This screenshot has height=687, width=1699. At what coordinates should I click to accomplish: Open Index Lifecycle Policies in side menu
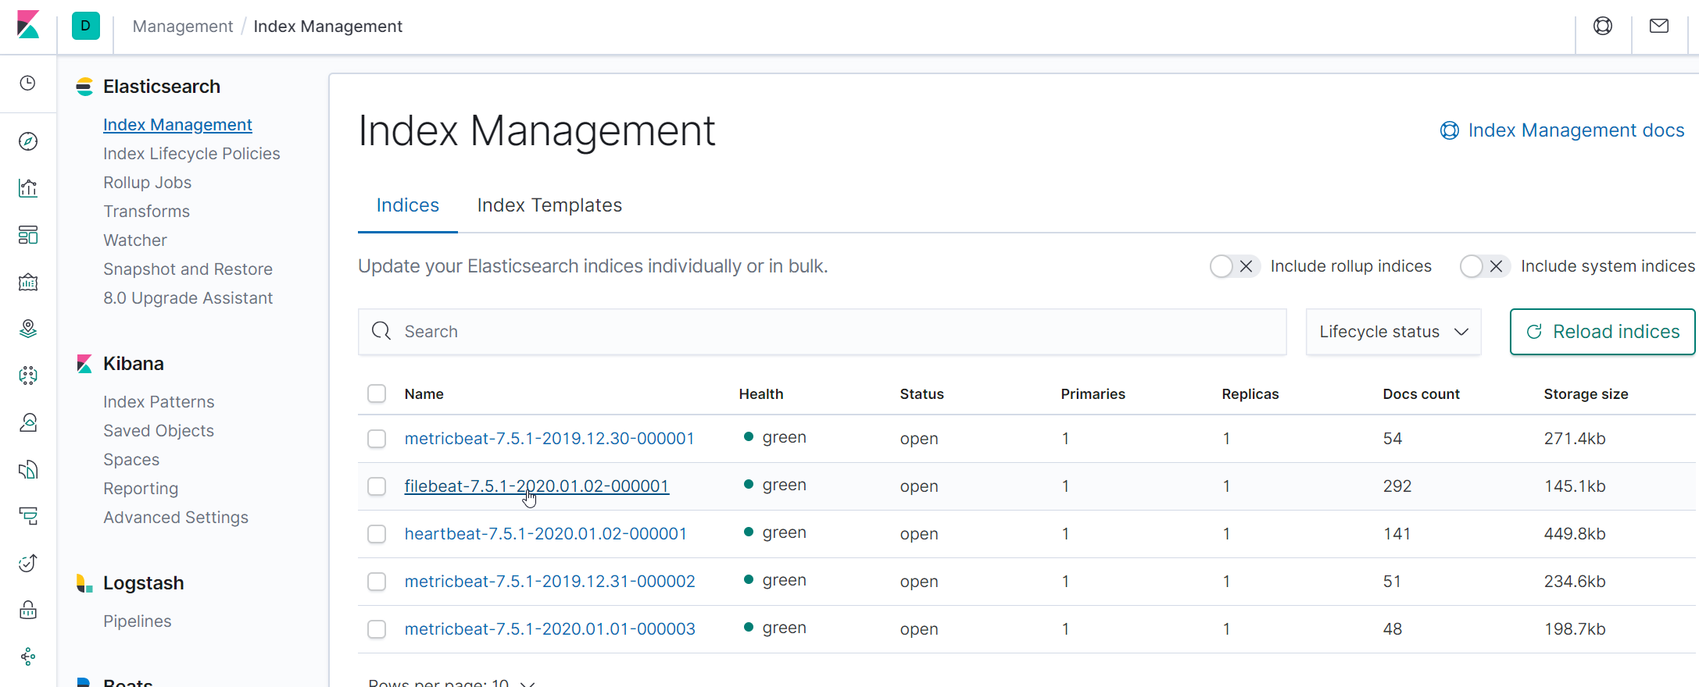[x=191, y=154]
